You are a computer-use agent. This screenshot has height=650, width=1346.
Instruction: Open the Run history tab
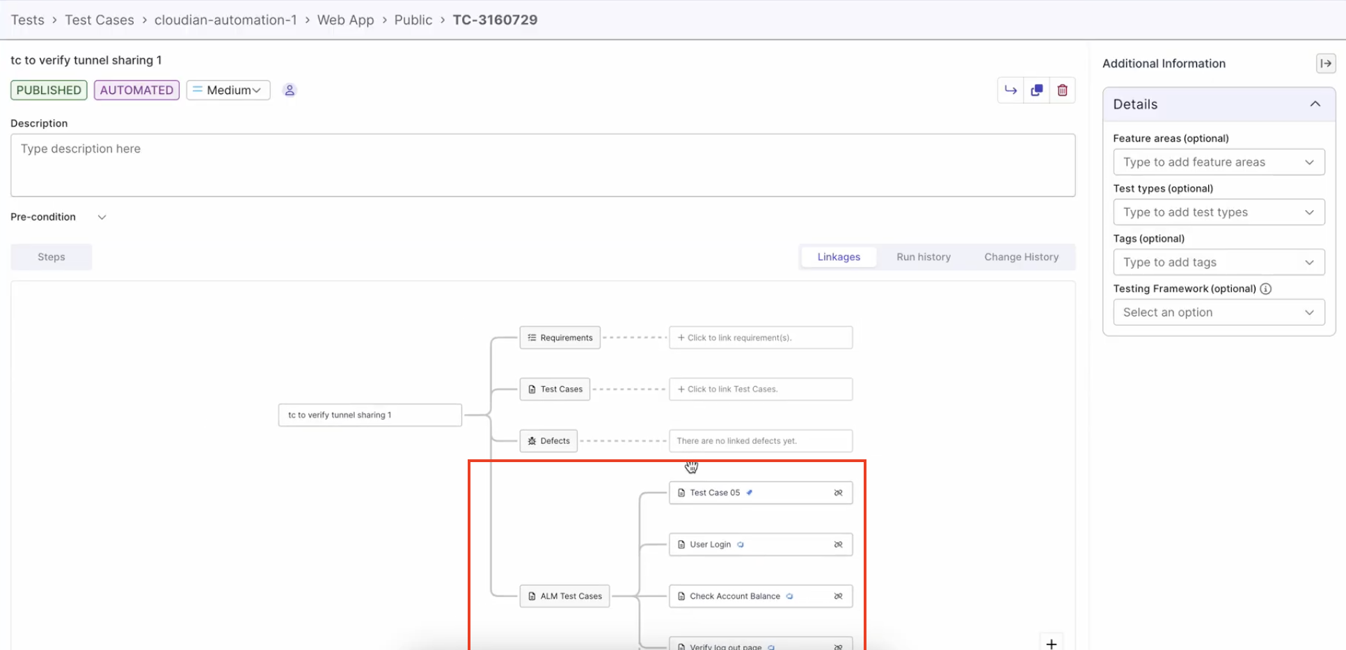click(924, 257)
